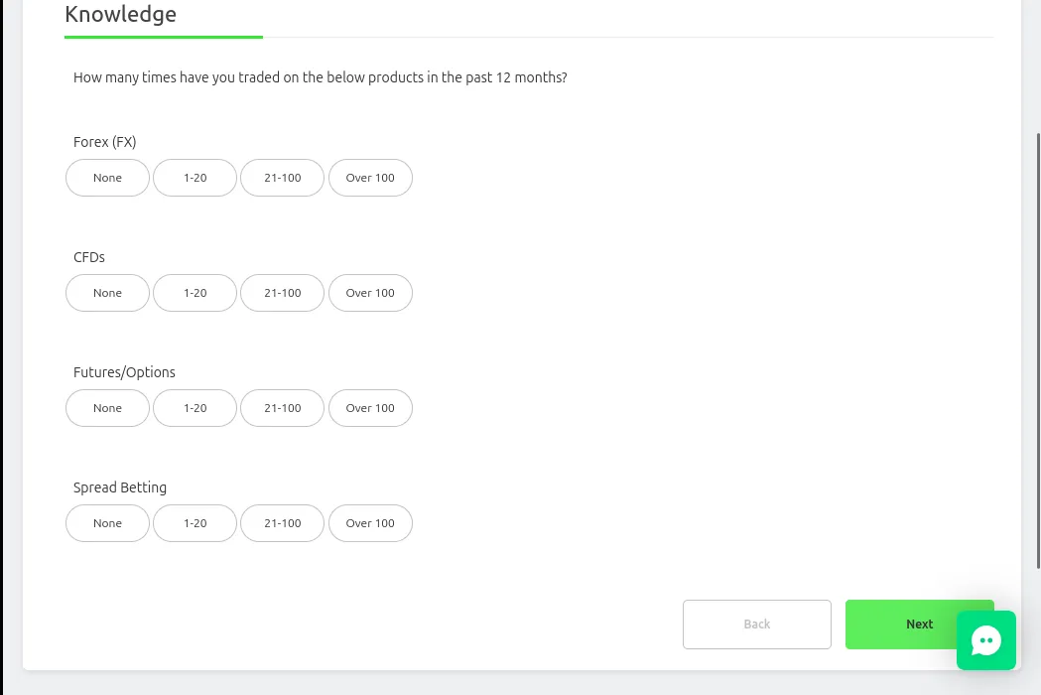This screenshot has width=1041, height=695.
Task: Choose 1-20 for CFDs
Action: click(195, 293)
